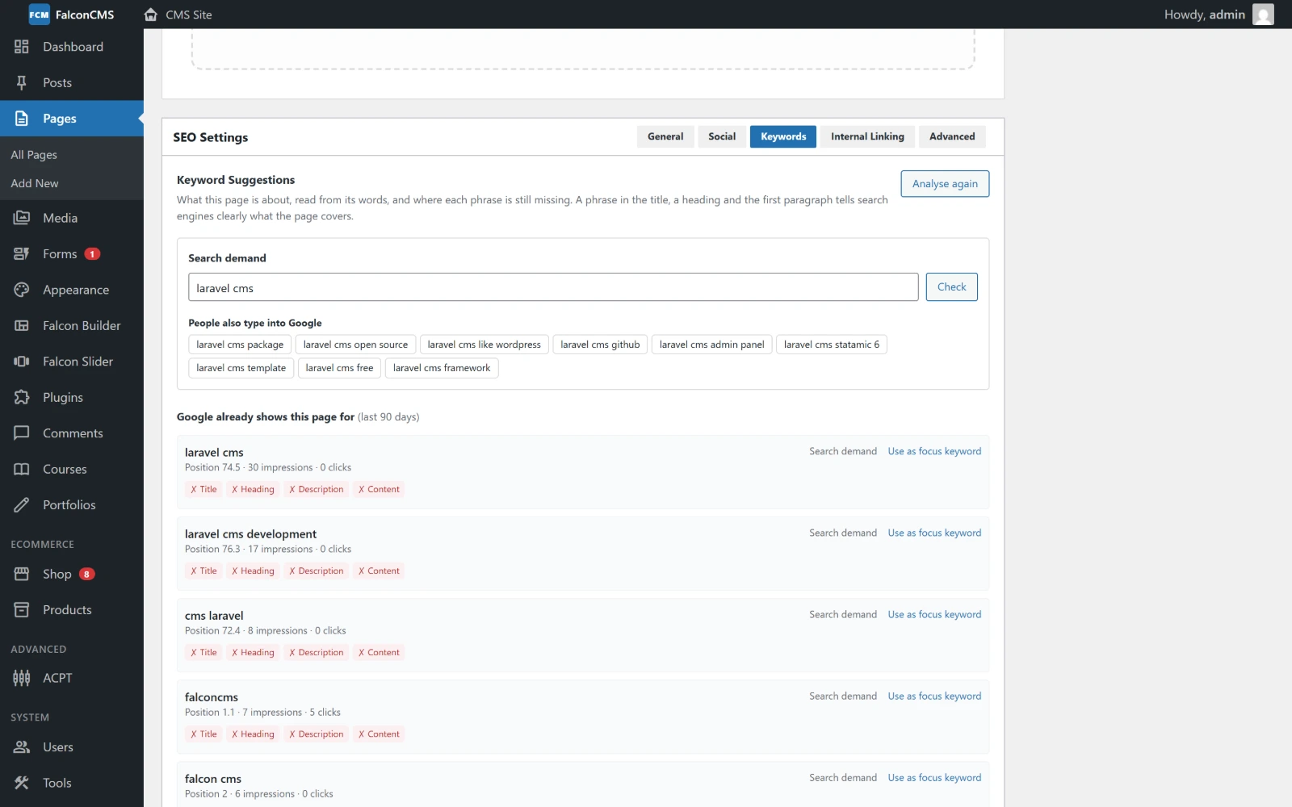Click the ACPT sliders icon
This screenshot has height=807, width=1292.
(x=22, y=678)
